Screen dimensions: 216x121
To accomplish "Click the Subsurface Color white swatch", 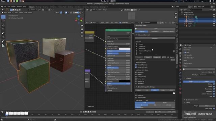I will tap(125, 49).
